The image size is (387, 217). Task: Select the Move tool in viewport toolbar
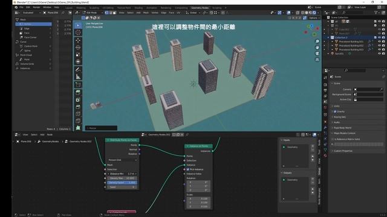pyautogui.click(x=78, y=40)
